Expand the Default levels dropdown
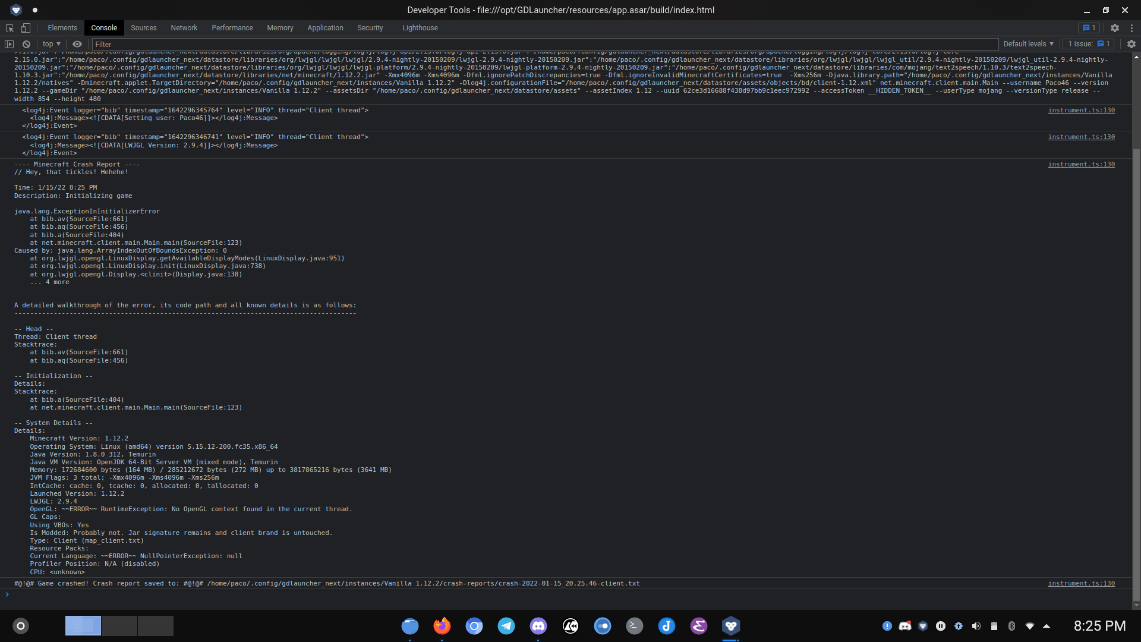Image resolution: width=1141 pixels, height=642 pixels. (x=1028, y=44)
